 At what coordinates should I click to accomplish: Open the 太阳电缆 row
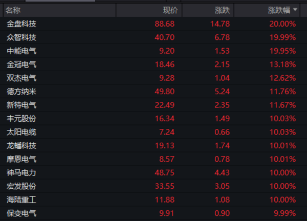click(21, 132)
